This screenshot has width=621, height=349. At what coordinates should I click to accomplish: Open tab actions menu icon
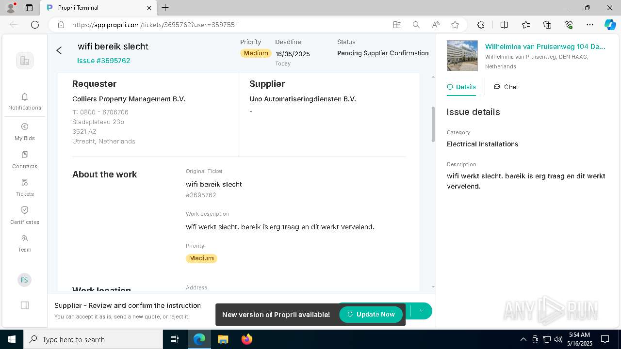coord(29,8)
